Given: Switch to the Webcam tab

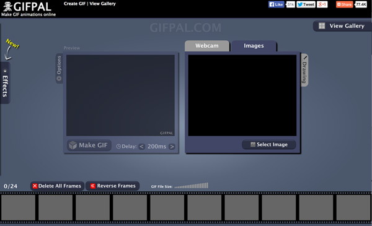Looking at the screenshot, I should [x=207, y=46].
